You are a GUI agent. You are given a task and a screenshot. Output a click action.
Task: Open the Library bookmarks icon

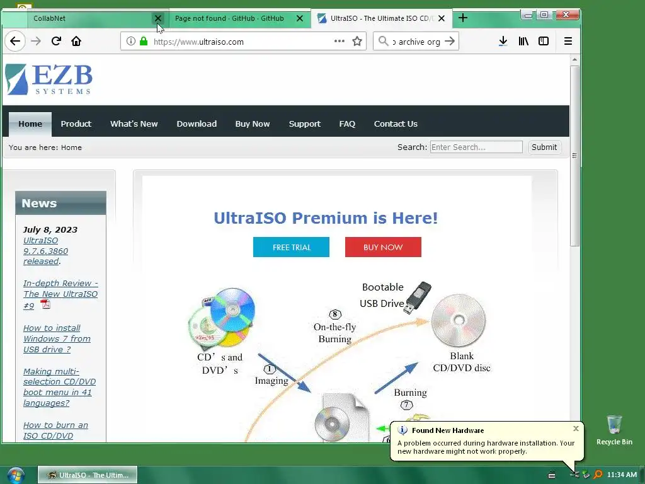523,41
